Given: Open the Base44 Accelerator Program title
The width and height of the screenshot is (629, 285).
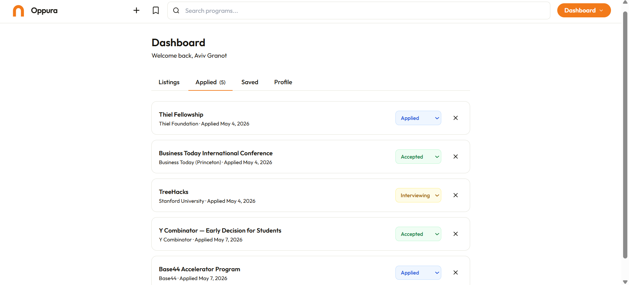Looking at the screenshot, I should pyautogui.click(x=200, y=269).
